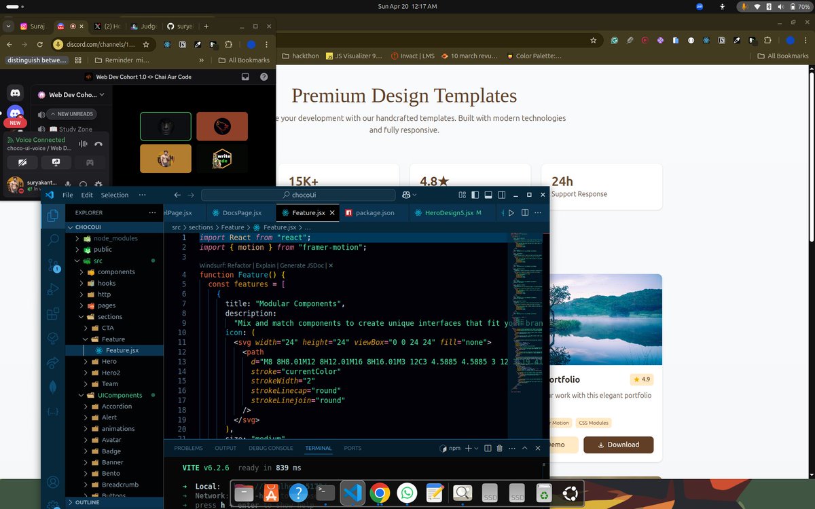Toggle the panel layout icon in VS Code
Image resolution: width=815 pixels, height=509 pixels.
(x=488, y=195)
